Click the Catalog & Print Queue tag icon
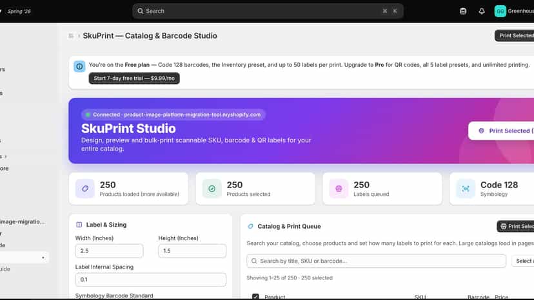534x300 pixels. (250, 226)
